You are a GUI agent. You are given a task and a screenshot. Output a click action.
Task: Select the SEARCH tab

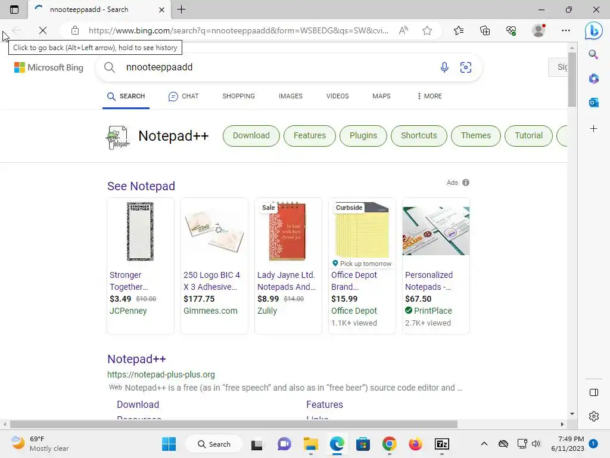tap(126, 96)
